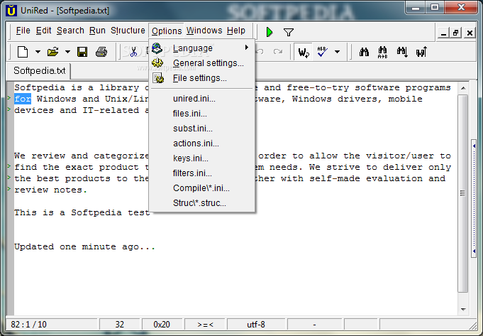Click the line 'This is a Softpedia test'
Image resolution: width=483 pixels, height=336 pixels.
coord(82,212)
